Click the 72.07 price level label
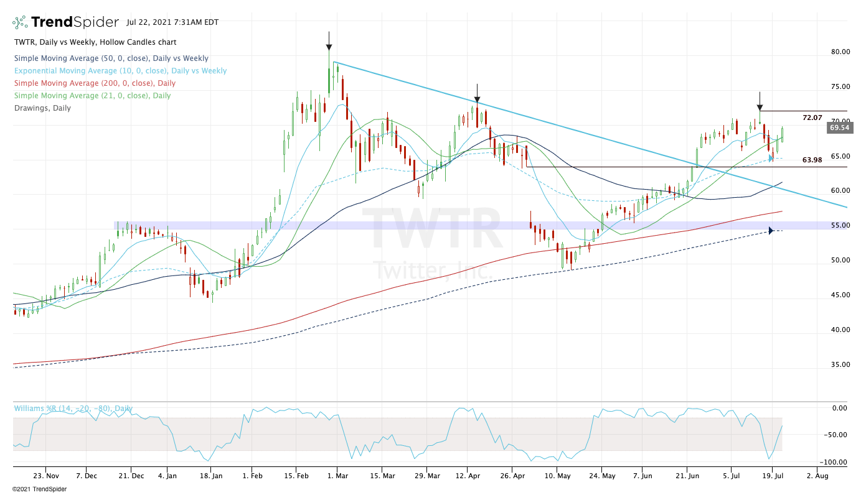Viewport: 866px width, 495px height. coord(812,118)
